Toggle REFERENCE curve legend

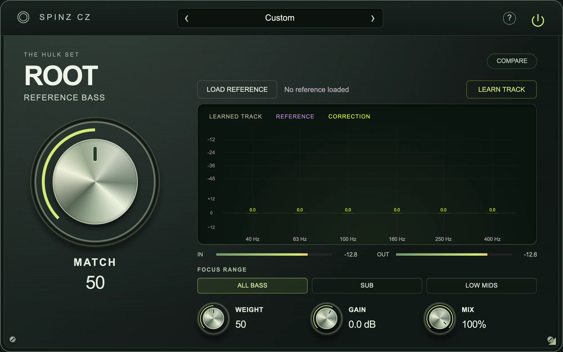click(x=295, y=117)
